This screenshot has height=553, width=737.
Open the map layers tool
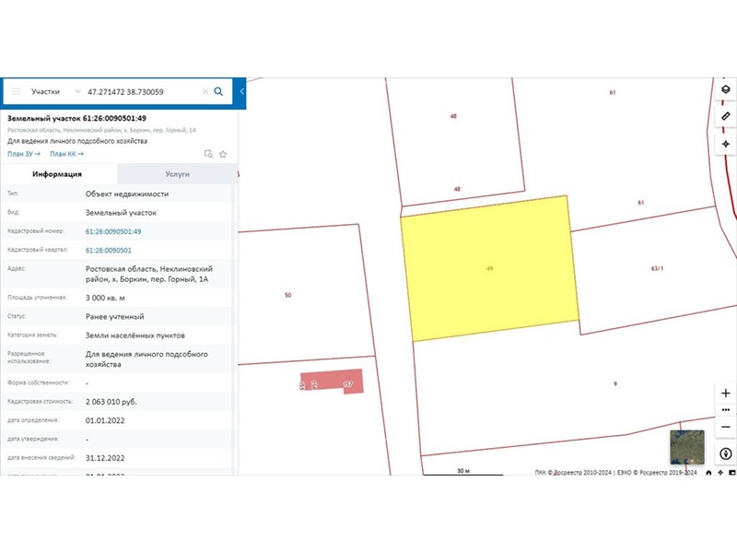[725, 89]
